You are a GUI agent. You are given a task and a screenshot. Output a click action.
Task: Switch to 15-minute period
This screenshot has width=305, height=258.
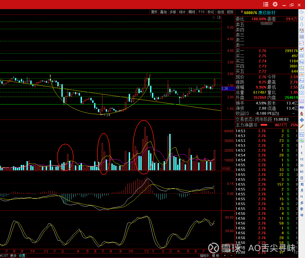pos(301,159)
